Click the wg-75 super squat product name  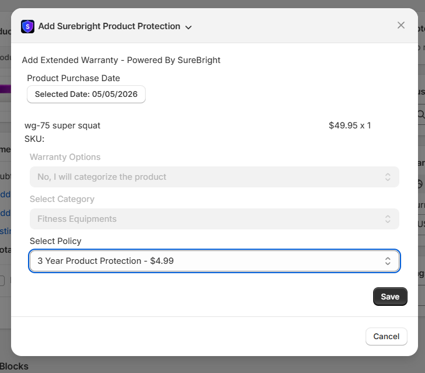coord(62,126)
